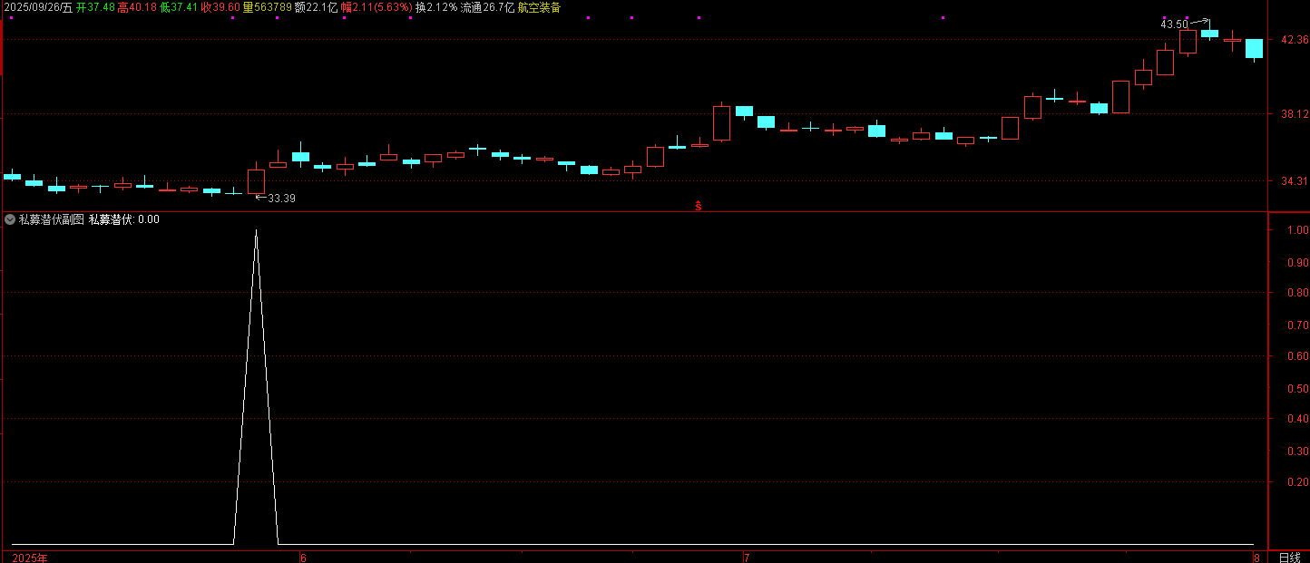Click the 42.36 price axis label
Viewport: 1310px width, 563px height.
pos(1294,40)
